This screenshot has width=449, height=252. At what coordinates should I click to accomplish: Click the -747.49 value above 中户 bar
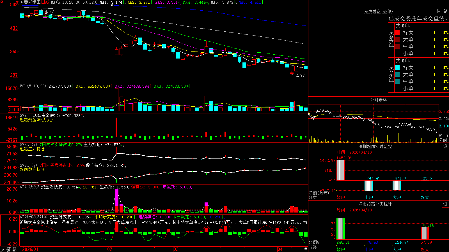372,178
